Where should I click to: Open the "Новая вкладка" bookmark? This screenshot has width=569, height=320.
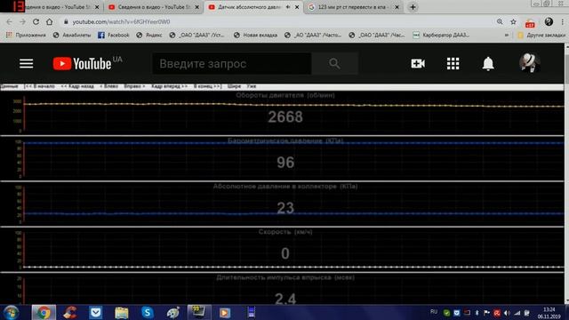(x=255, y=35)
